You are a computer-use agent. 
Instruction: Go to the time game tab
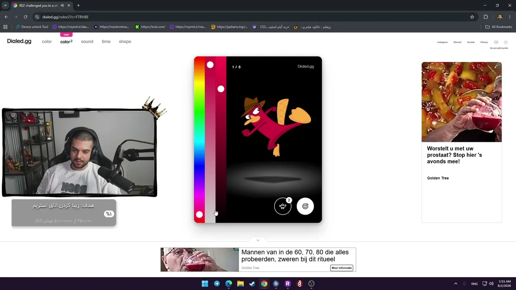pos(106,41)
